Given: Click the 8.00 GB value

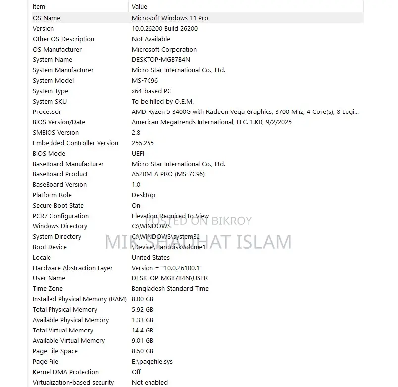Looking at the screenshot, I should [x=143, y=299].
